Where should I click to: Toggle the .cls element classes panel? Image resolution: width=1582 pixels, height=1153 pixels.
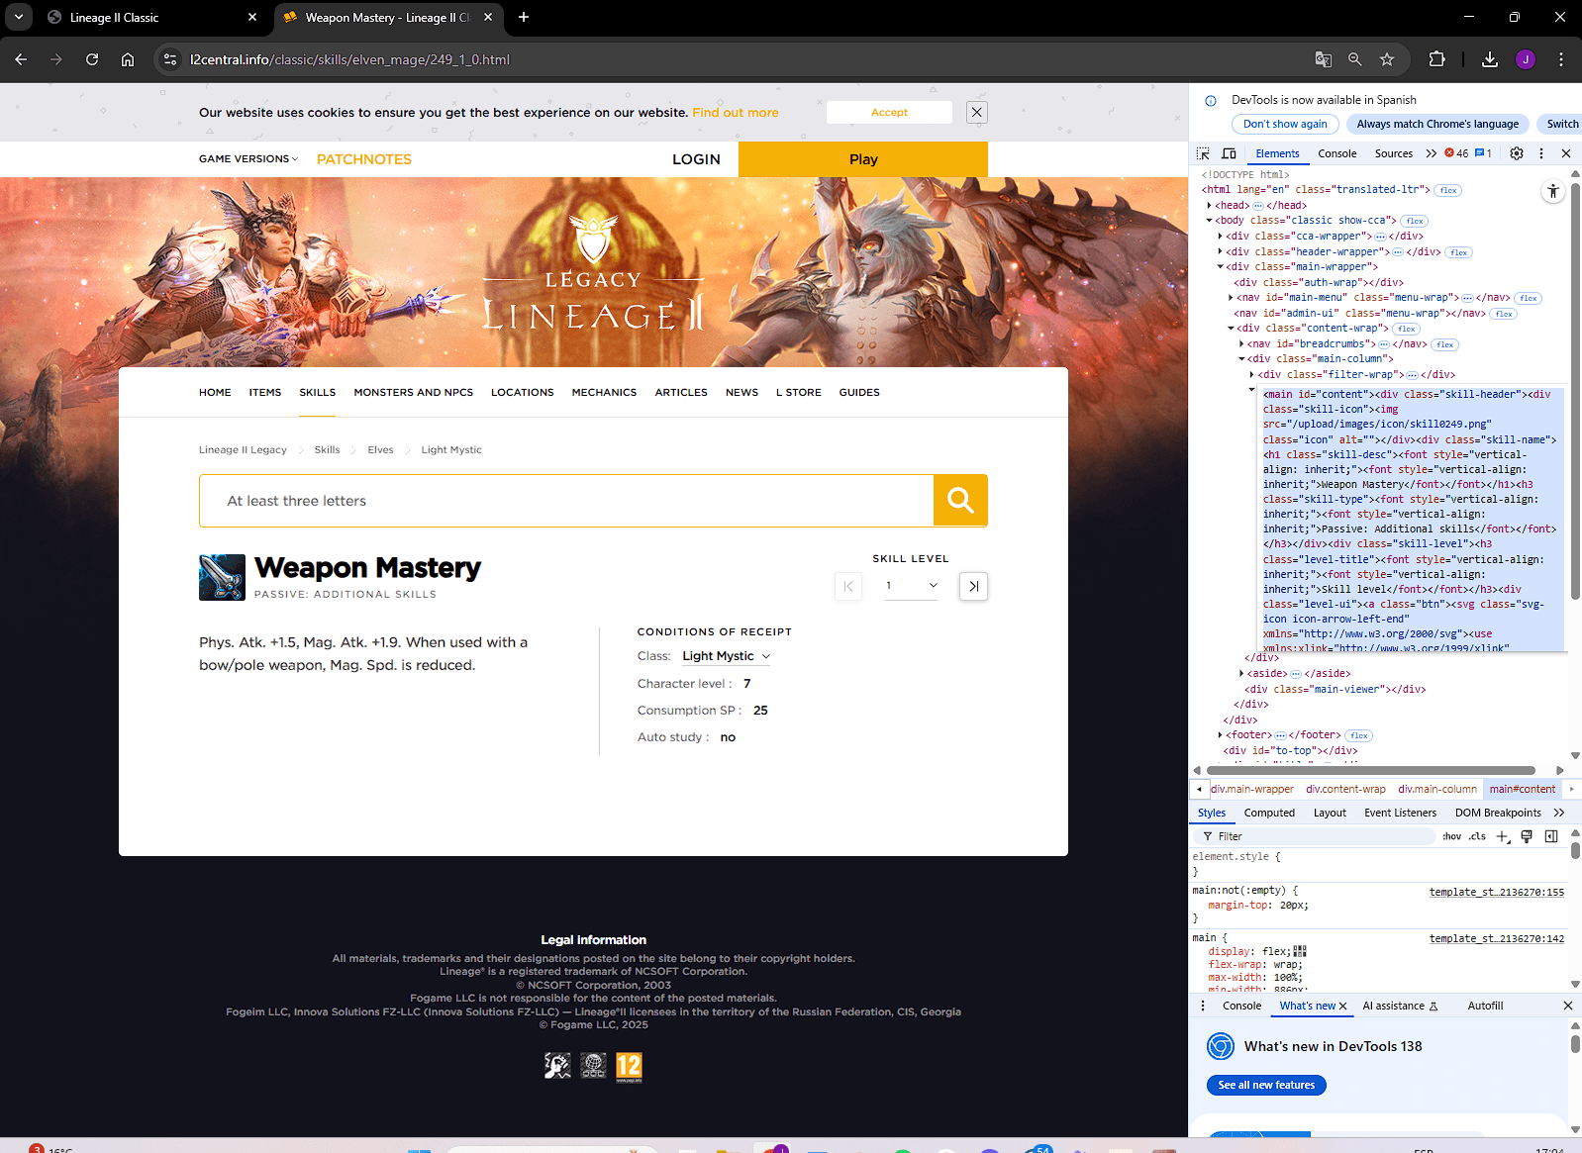[1477, 836]
